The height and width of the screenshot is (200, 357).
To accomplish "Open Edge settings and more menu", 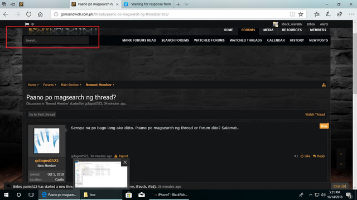I will pyautogui.click(x=351, y=14).
